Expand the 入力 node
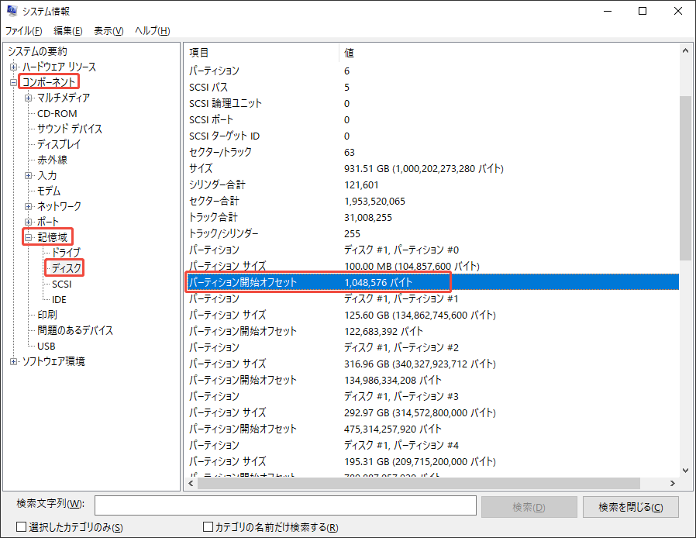Image resolution: width=696 pixels, height=538 pixels. click(x=28, y=176)
